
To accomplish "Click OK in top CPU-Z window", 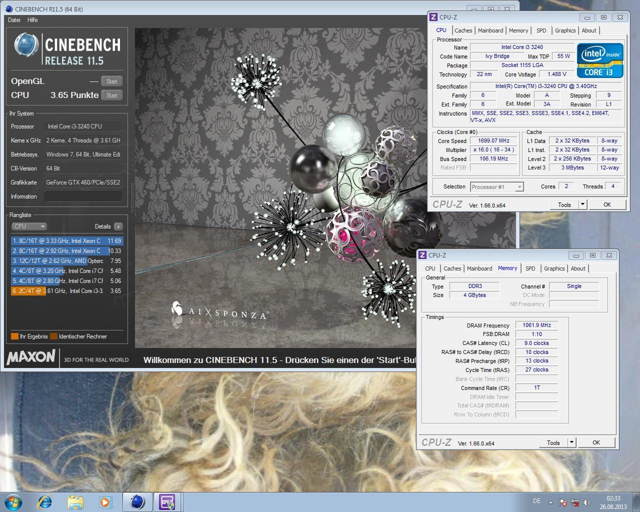I will point(607,204).
